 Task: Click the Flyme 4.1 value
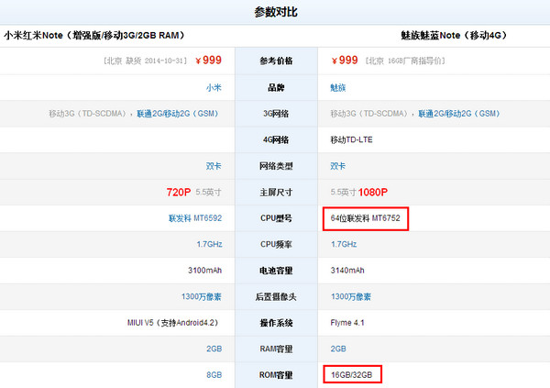[x=347, y=323]
